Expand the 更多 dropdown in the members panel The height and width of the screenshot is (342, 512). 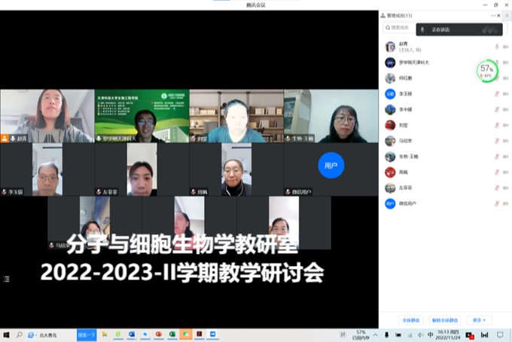(479, 320)
